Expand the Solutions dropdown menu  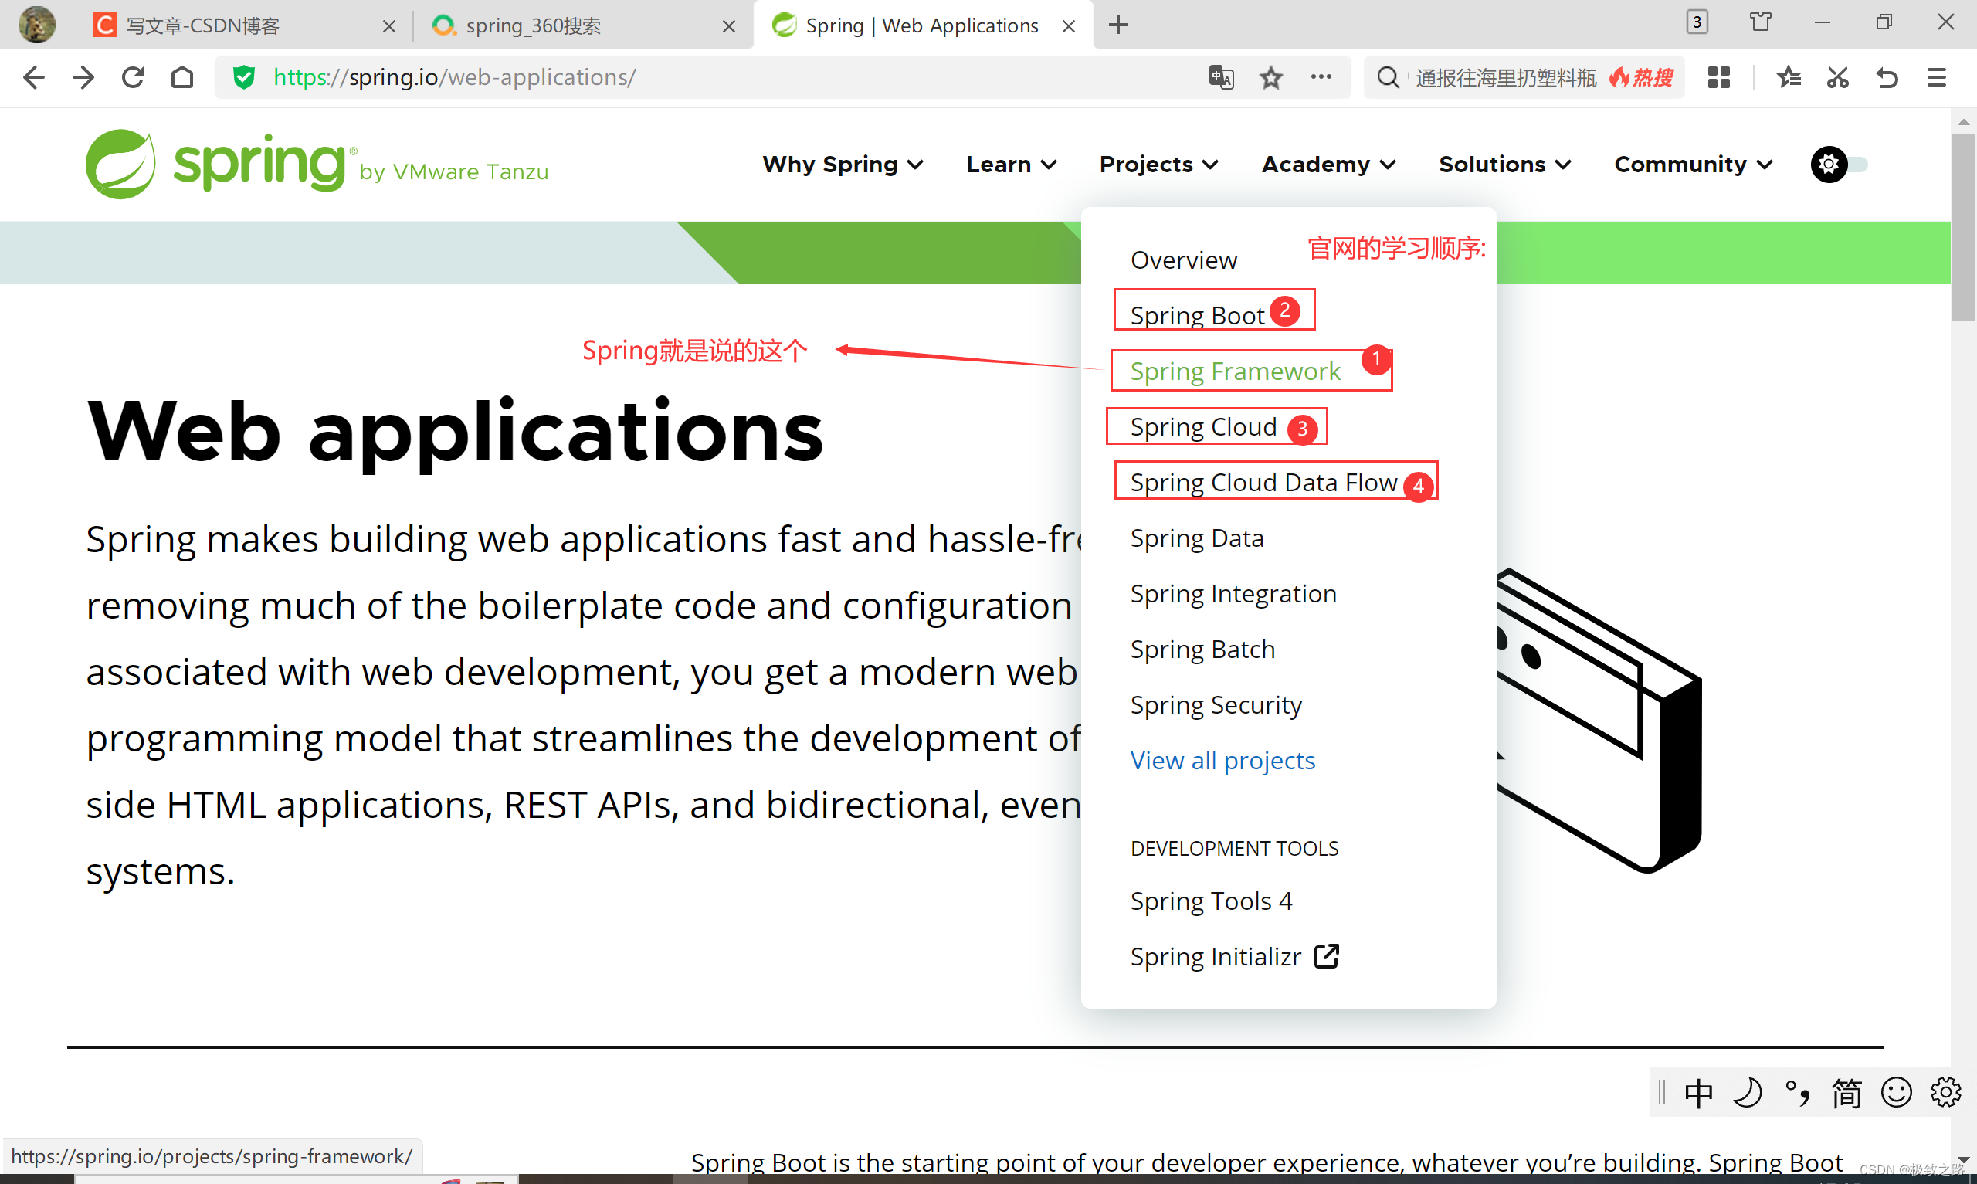(x=1505, y=165)
